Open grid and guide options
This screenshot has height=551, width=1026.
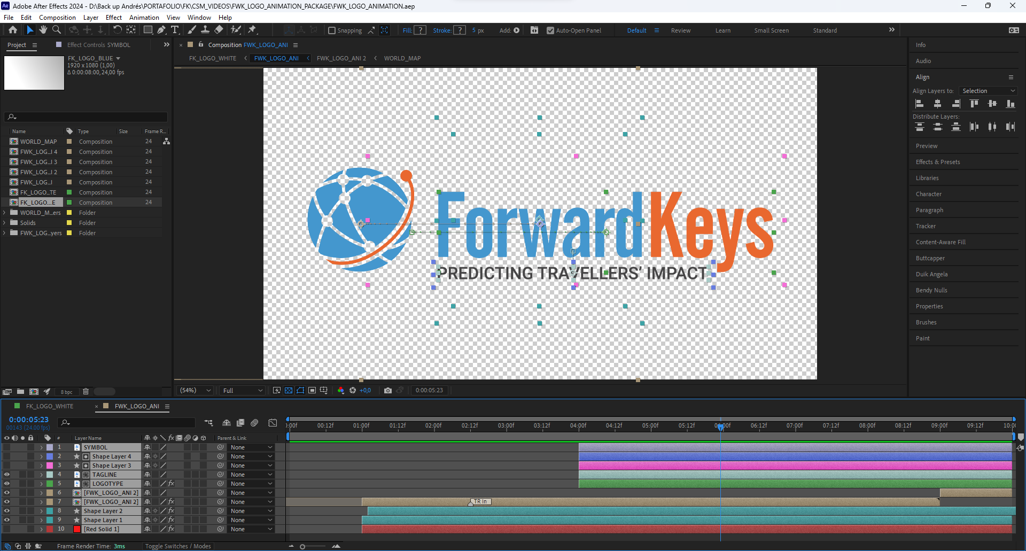pos(324,390)
